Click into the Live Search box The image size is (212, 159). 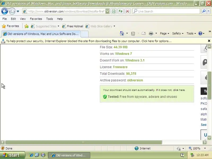[166, 11]
